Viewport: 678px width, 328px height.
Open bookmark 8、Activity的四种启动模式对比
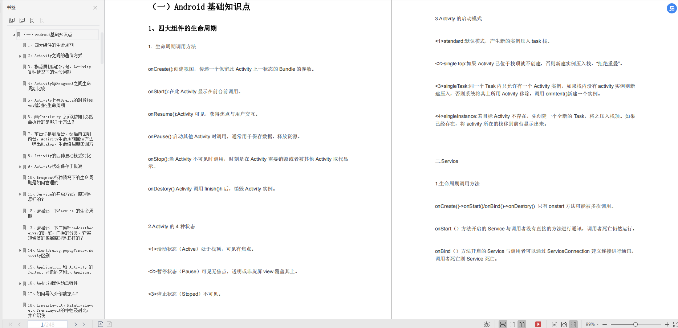(59, 156)
